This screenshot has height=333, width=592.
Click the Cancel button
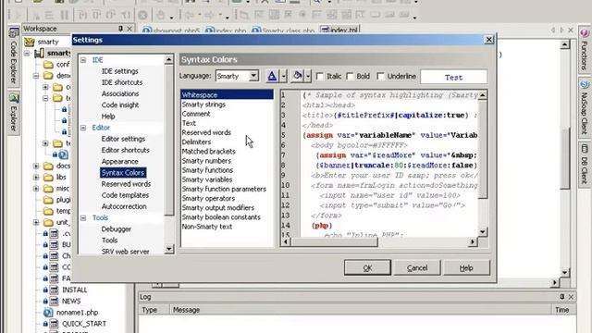(x=417, y=267)
